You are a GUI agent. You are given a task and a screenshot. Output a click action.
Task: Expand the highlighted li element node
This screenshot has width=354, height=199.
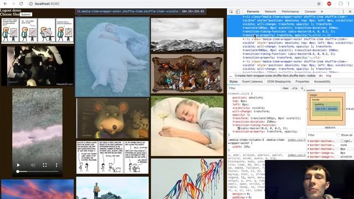click(243, 17)
